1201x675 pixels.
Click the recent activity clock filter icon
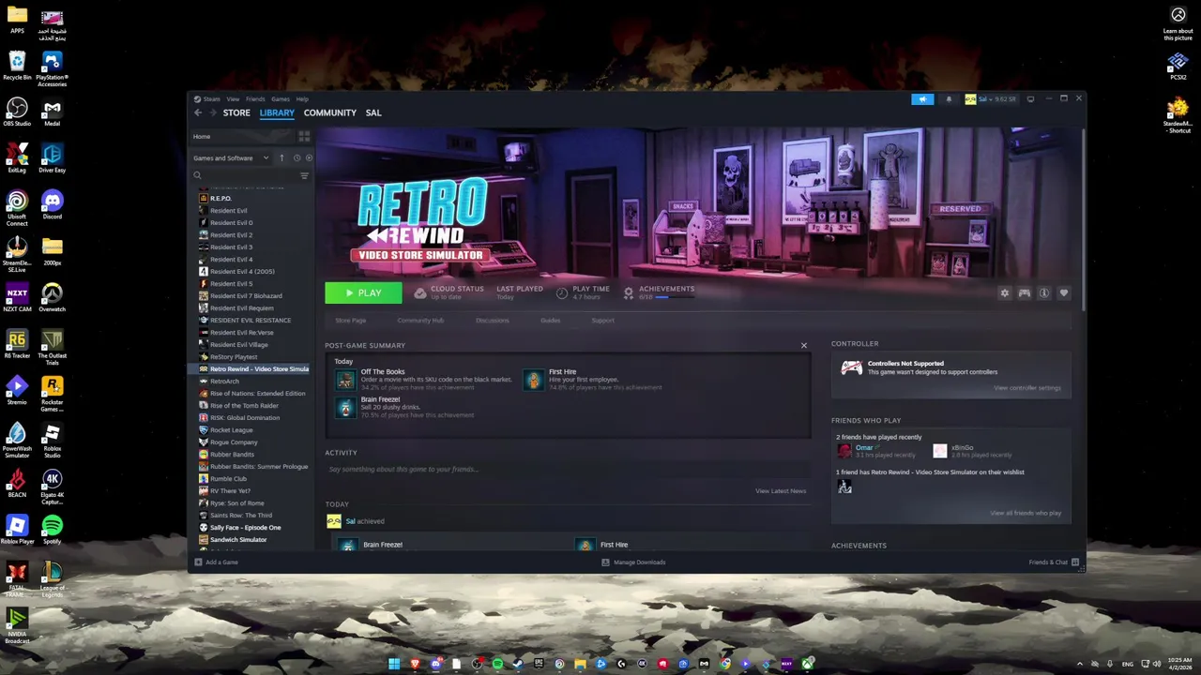point(296,157)
